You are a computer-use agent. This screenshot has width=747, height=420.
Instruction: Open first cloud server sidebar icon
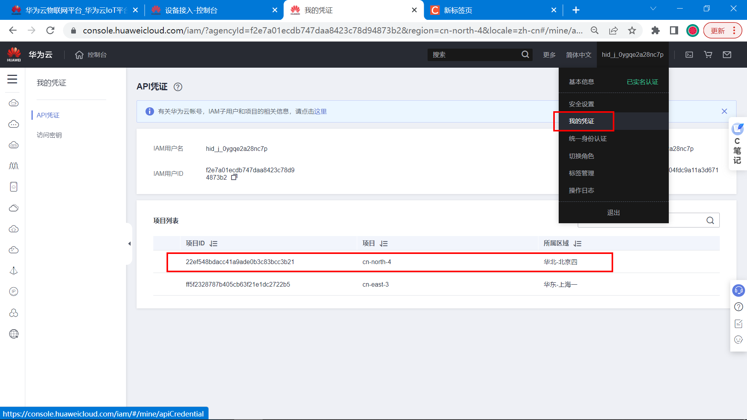(x=14, y=103)
